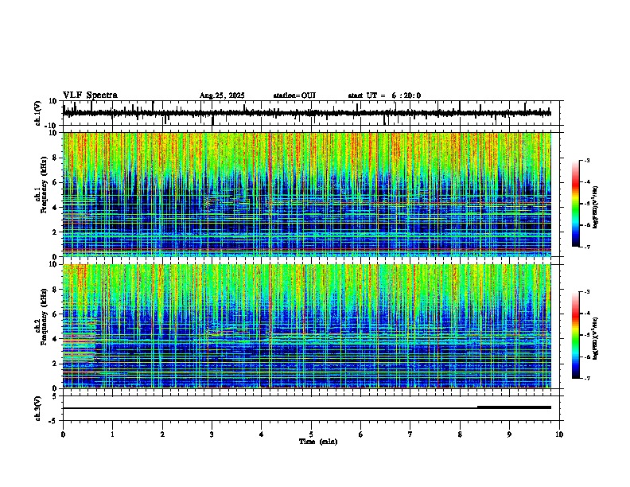This screenshot has height=487, width=630.
Task: Click the "-3" tick on ch.2 color bar
Action: (586, 292)
